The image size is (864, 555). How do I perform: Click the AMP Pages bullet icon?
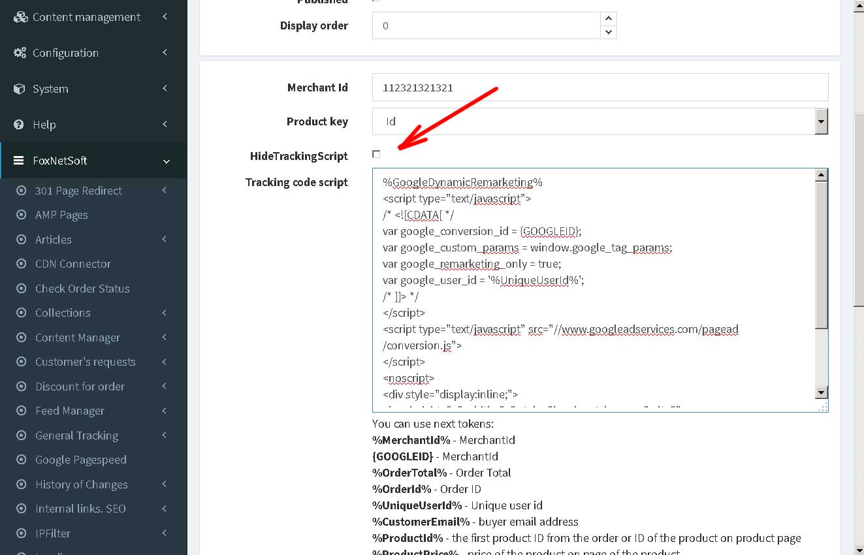click(22, 215)
